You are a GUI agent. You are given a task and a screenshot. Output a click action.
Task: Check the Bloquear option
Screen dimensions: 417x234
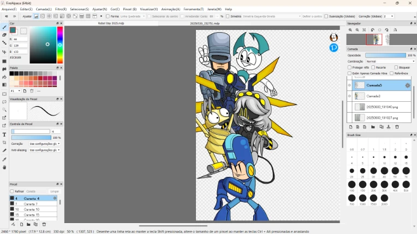pos(396,67)
